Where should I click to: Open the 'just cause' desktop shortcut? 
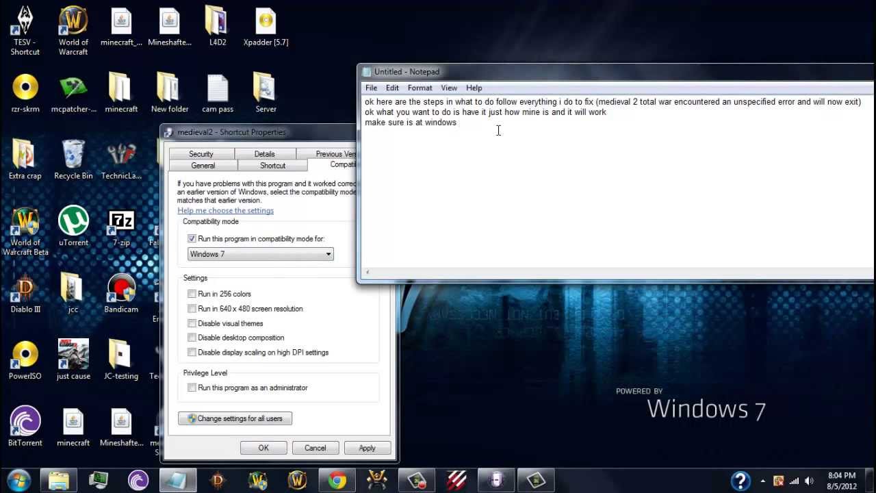point(73,359)
